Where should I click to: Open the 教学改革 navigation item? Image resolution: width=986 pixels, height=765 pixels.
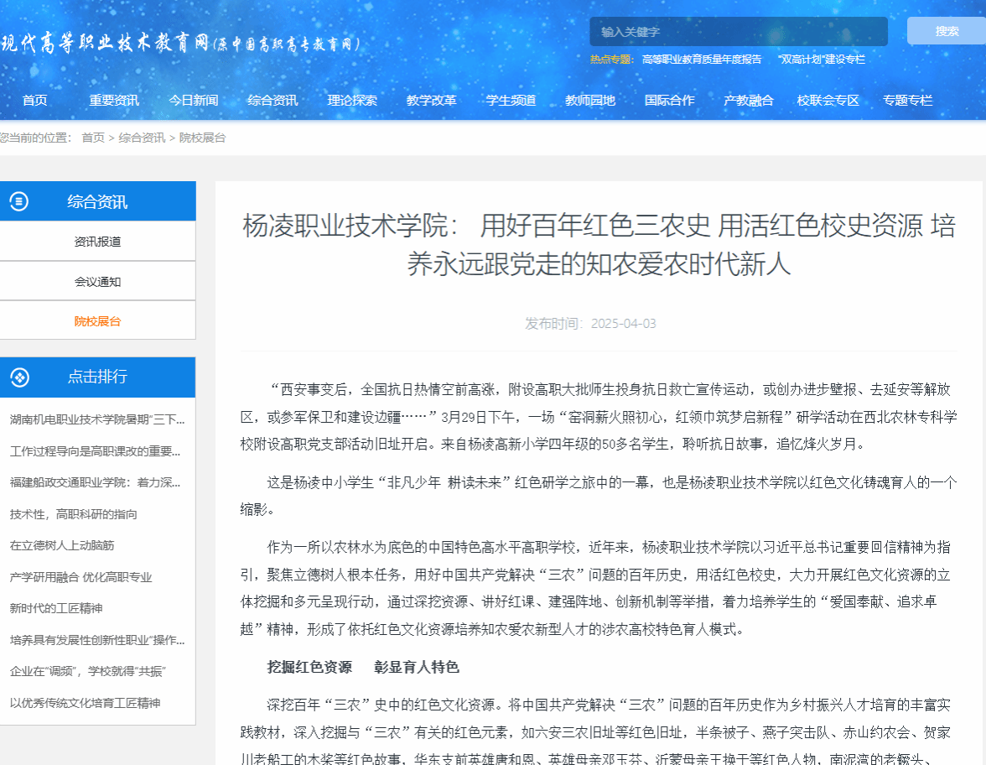click(431, 101)
